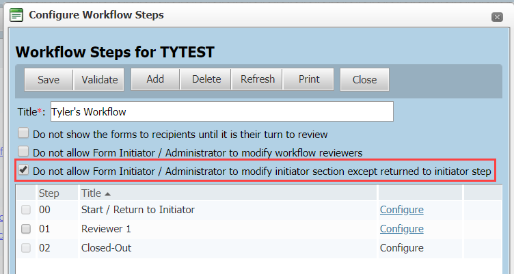Screen dimensions: 514x274
Task: Click the Configure Workflow Steps window icon
Action: (16, 15)
